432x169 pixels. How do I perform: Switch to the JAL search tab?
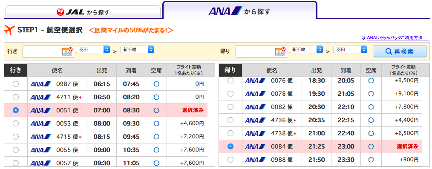[83, 12]
